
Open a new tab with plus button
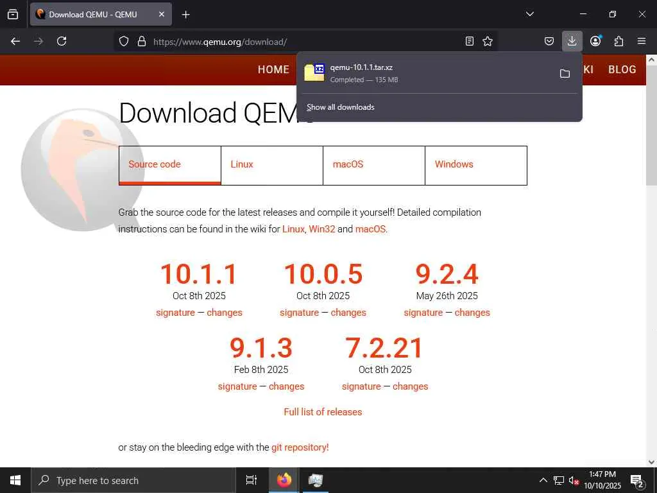click(185, 15)
